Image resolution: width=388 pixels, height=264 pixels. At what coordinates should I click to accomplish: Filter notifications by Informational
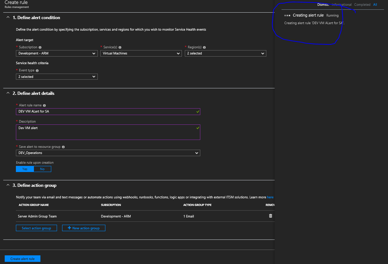[341, 5]
